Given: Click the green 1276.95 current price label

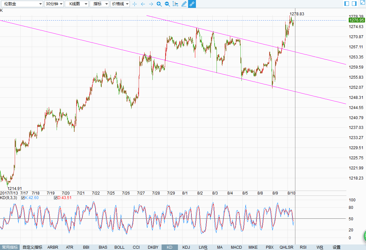Looking at the screenshot, I should tap(357, 20).
